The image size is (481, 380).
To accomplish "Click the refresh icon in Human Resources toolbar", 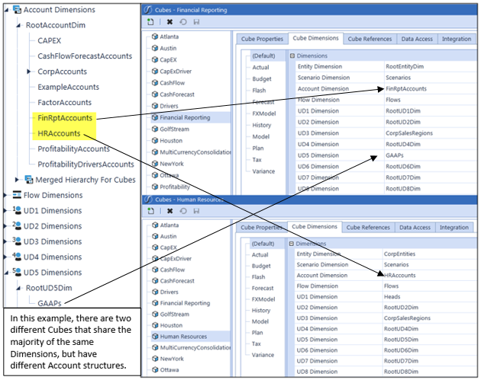I will pyautogui.click(x=183, y=211).
